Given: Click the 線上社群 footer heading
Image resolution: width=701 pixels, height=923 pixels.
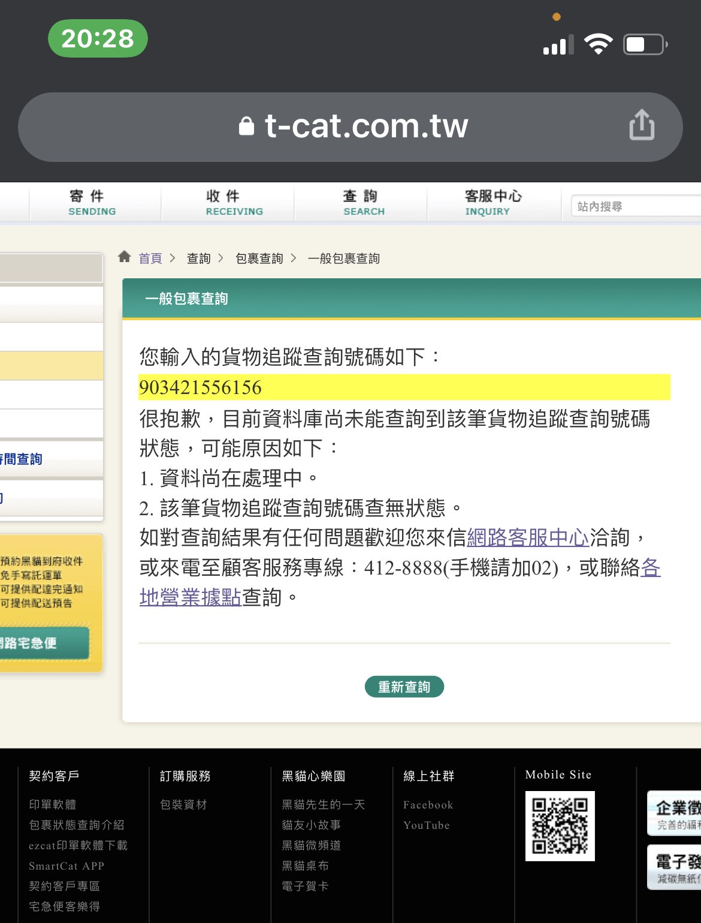Looking at the screenshot, I should [429, 776].
